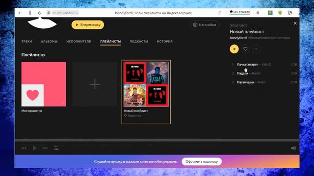Click the copy link icon in address bar
Image resolution: width=314 pixels, height=176 pixels.
click(219, 13)
